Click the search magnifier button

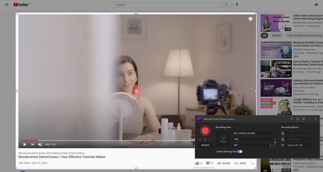(227, 4)
